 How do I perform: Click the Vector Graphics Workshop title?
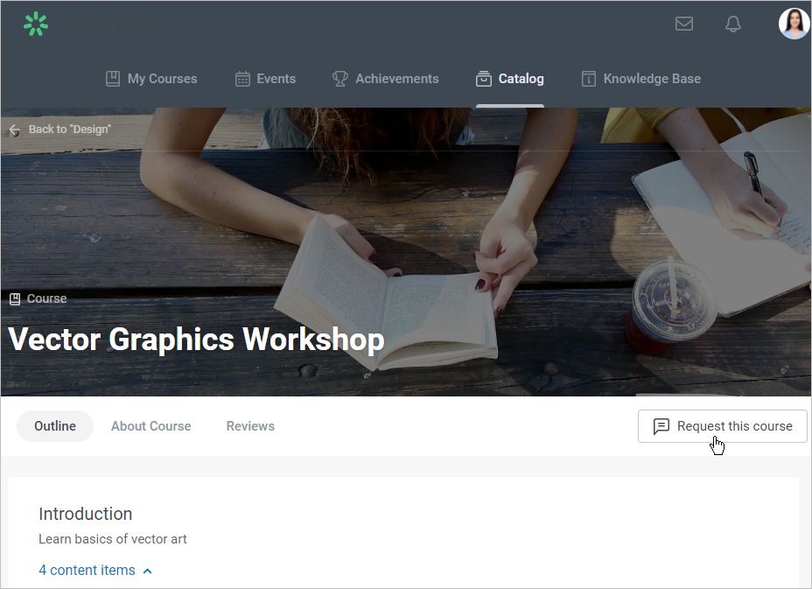point(196,340)
